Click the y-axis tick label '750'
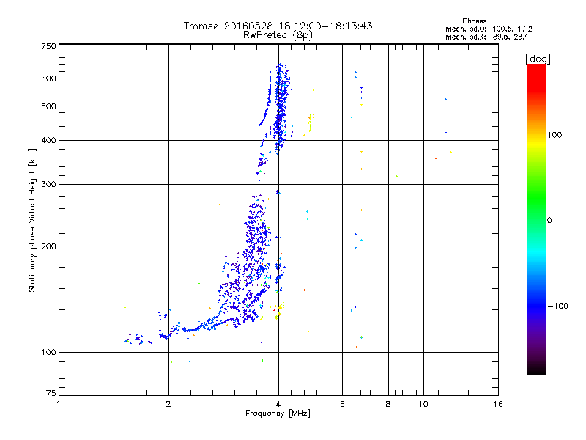 [x=49, y=46]
